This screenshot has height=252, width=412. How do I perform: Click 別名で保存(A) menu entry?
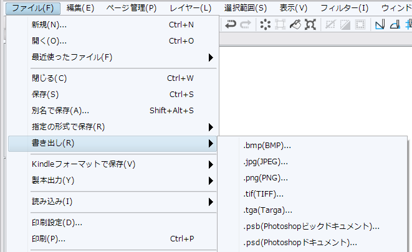(60, 111)
